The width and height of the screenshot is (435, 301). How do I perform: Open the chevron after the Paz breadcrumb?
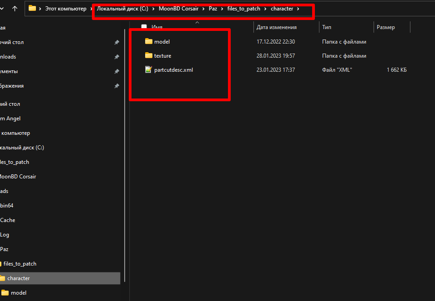click(223, 9)
